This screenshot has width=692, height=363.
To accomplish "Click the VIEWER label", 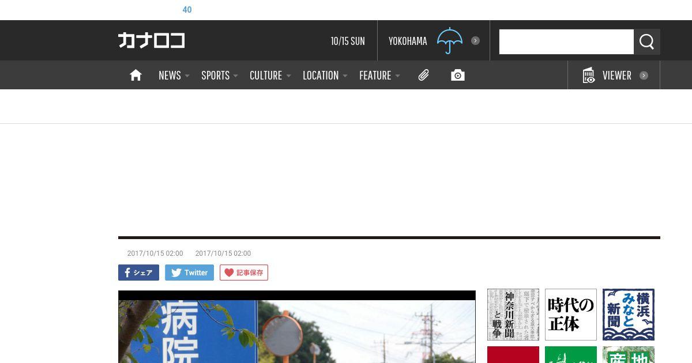I will [616, 75].
